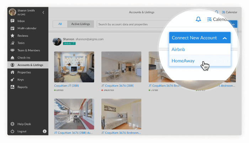Open Reviews via the star icon
The width and height of the screenshot is (249, 143).
[x=12, y=36]
